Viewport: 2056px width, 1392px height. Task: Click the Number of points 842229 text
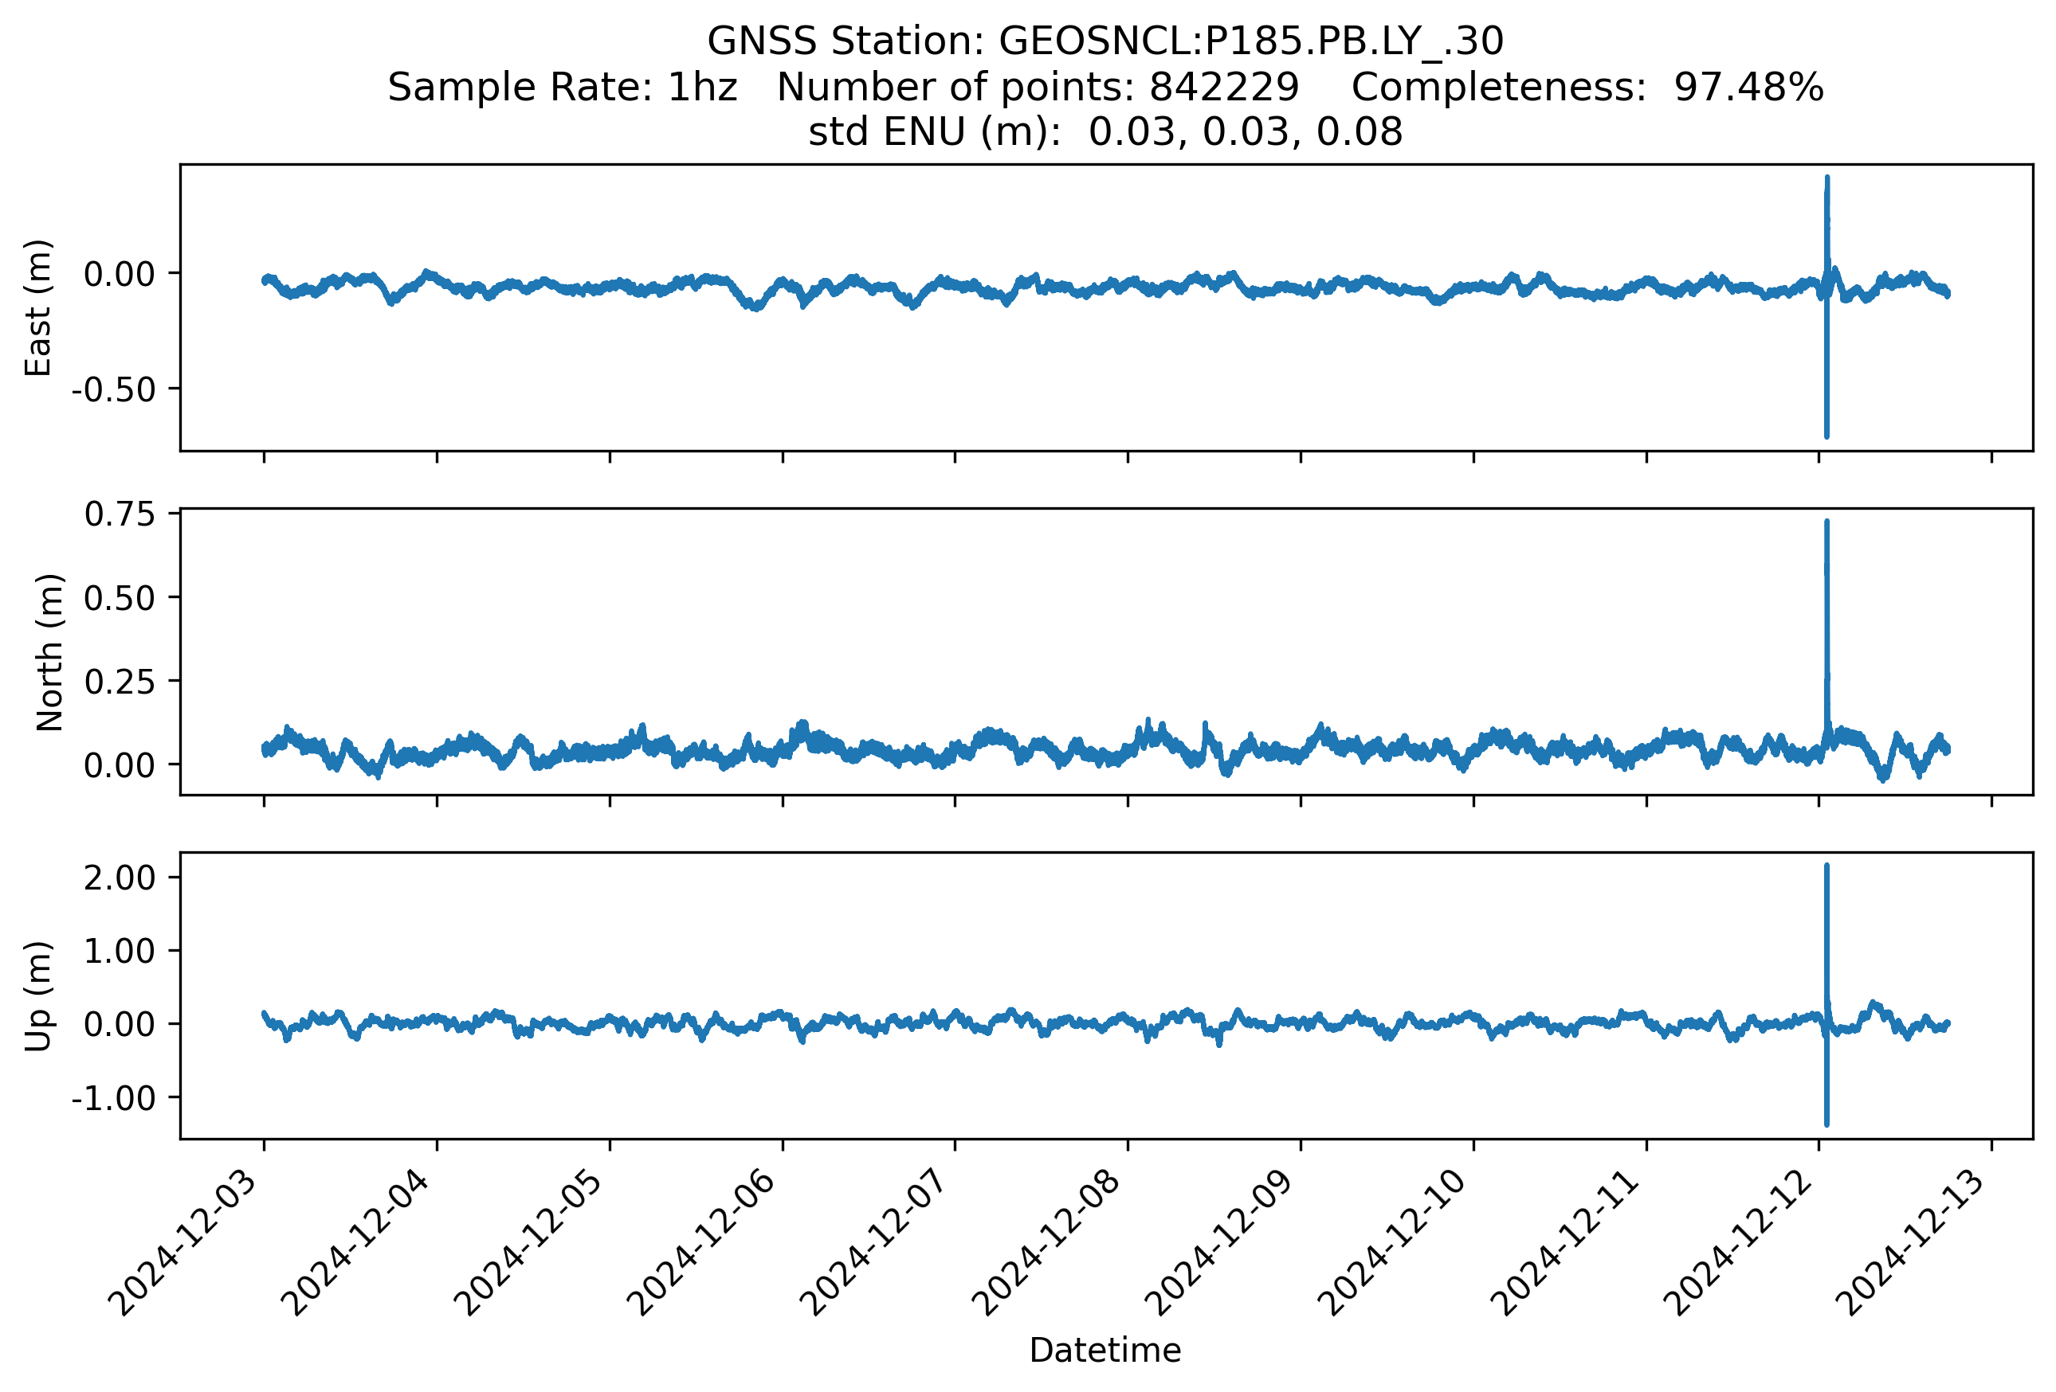tap(1038, 88)
